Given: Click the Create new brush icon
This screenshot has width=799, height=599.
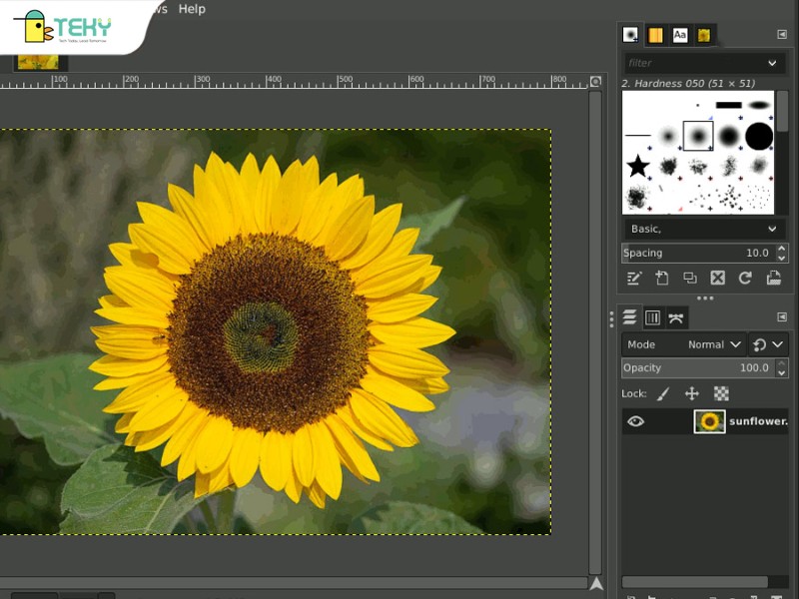Looking at the screenshot, I should coord(661,279).
